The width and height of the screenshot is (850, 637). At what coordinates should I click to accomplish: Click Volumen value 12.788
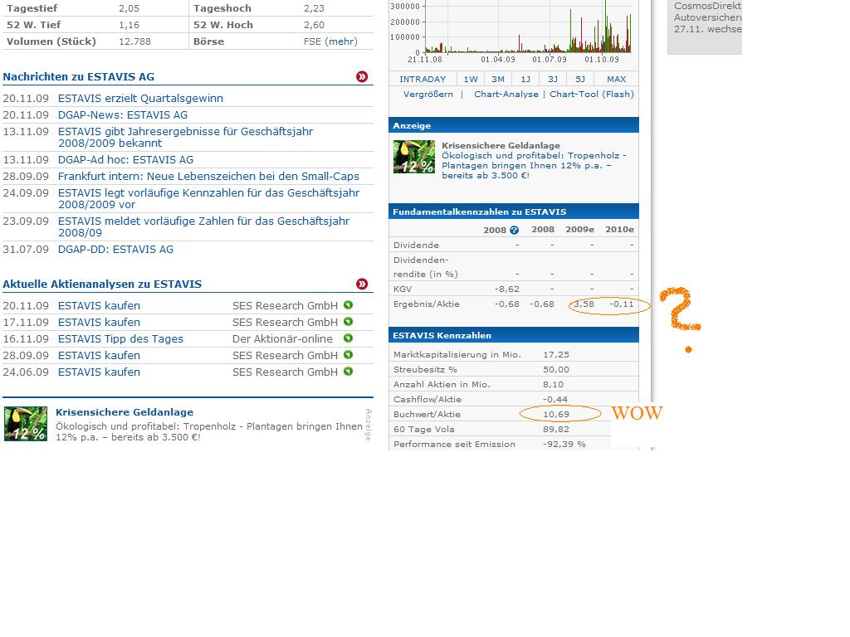[135, 41]
